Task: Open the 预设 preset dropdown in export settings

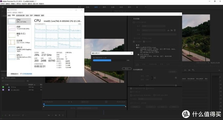Action: [x=154, y=30]
